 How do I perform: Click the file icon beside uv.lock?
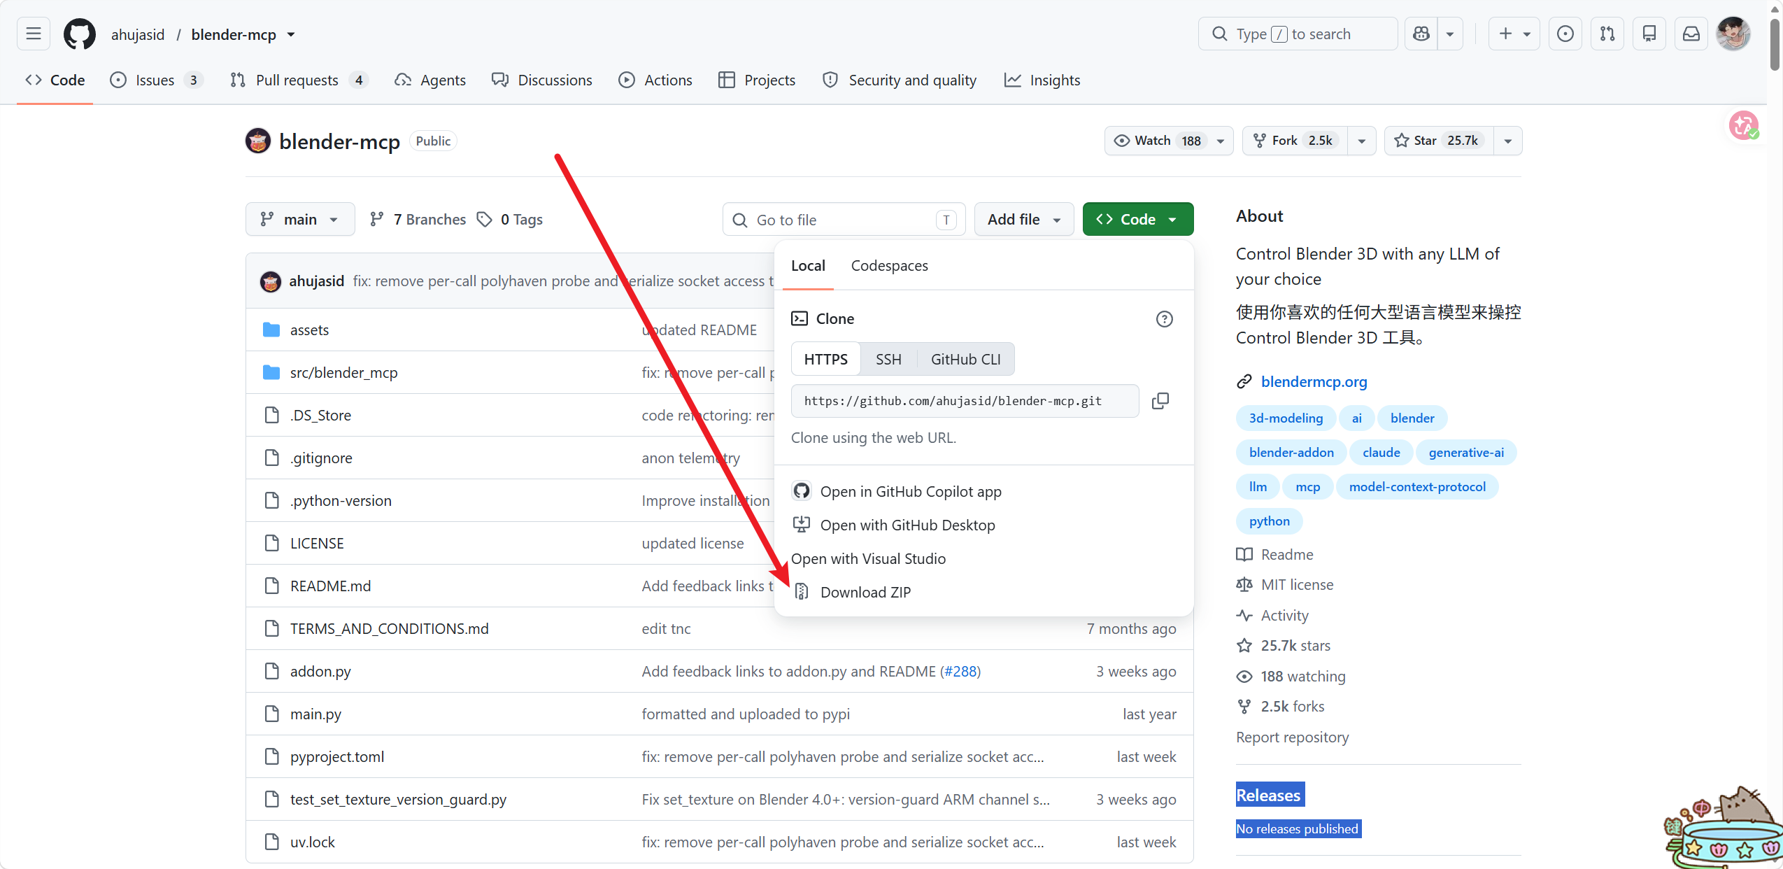[271, 842]
